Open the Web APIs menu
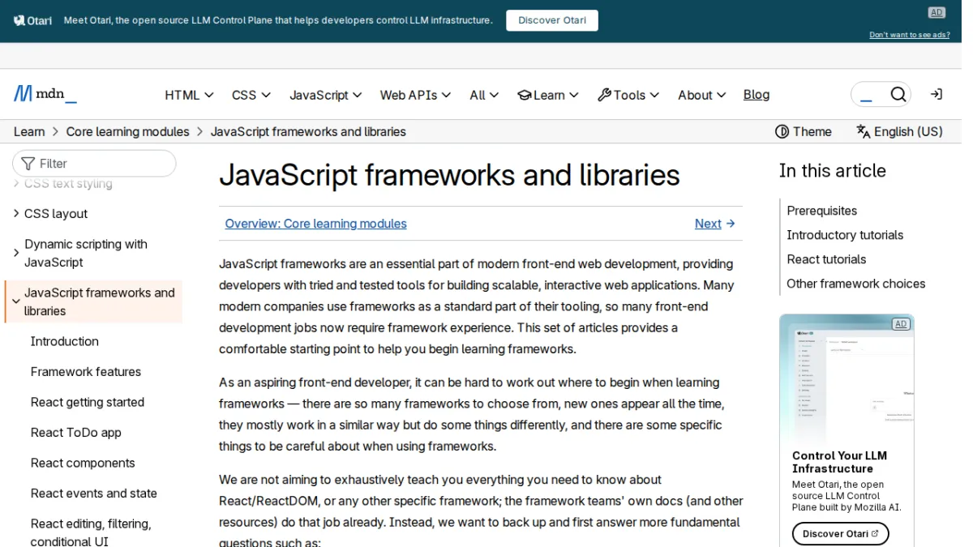Image resolution: width=973 pixels, height=547 pixels. (x=415, y=95)
